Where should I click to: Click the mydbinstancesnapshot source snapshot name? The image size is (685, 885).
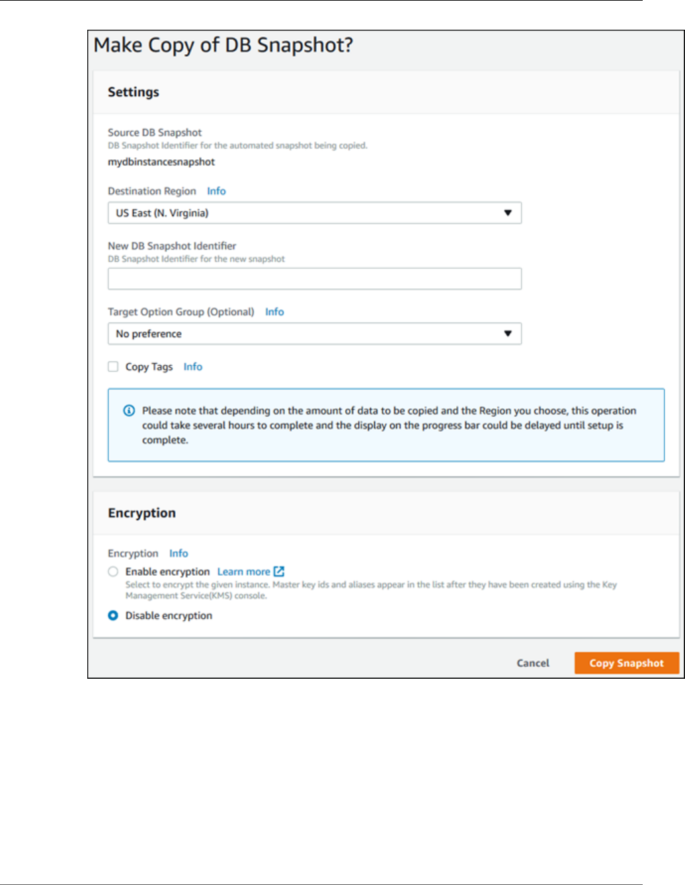click(161, 162)
